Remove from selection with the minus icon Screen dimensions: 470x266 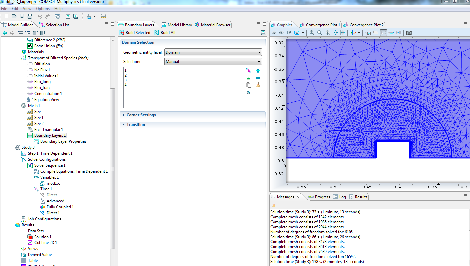tap(258, 78)
